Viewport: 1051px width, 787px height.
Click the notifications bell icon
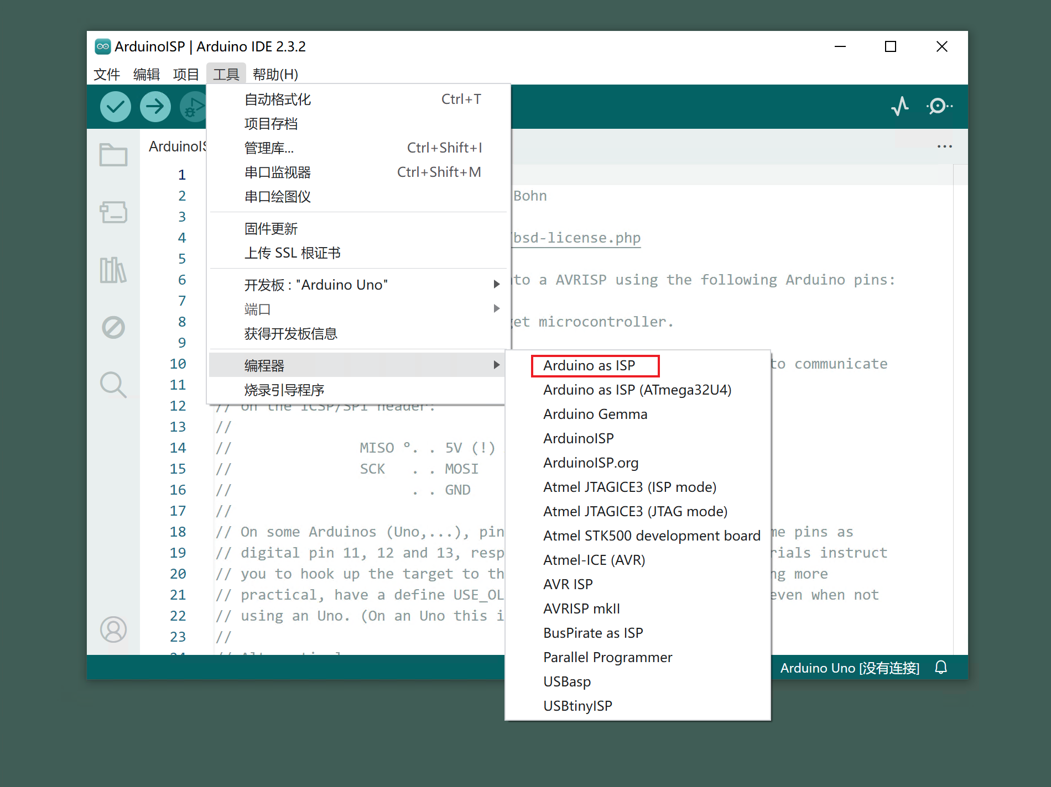point(941,668)
